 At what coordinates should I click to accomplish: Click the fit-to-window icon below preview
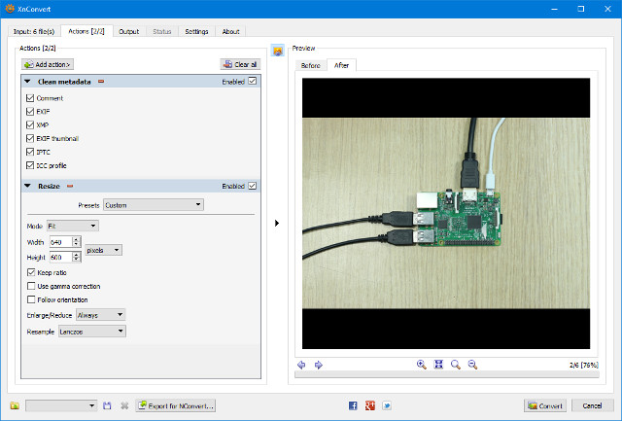coord(438,365)
